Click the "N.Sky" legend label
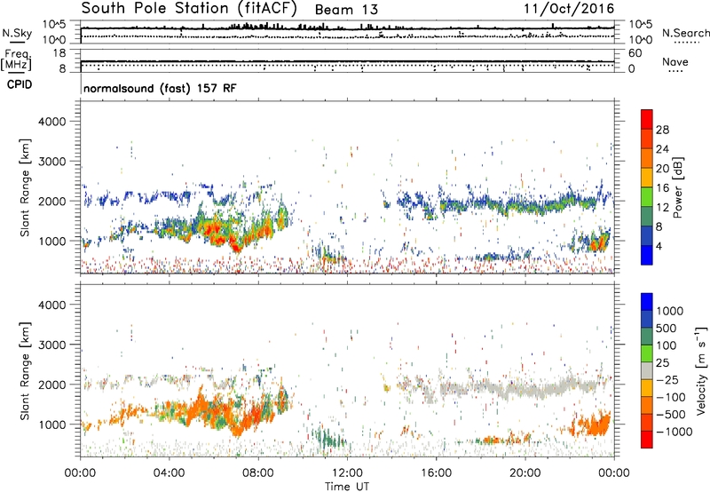The image size is (710, 492). pyautogui.click(x=17, y=33)
